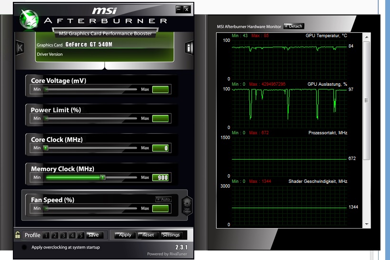Detach the Hardware Monitor window
The width and height of the screenshot is (390, 260).
(x=293, y=26)
